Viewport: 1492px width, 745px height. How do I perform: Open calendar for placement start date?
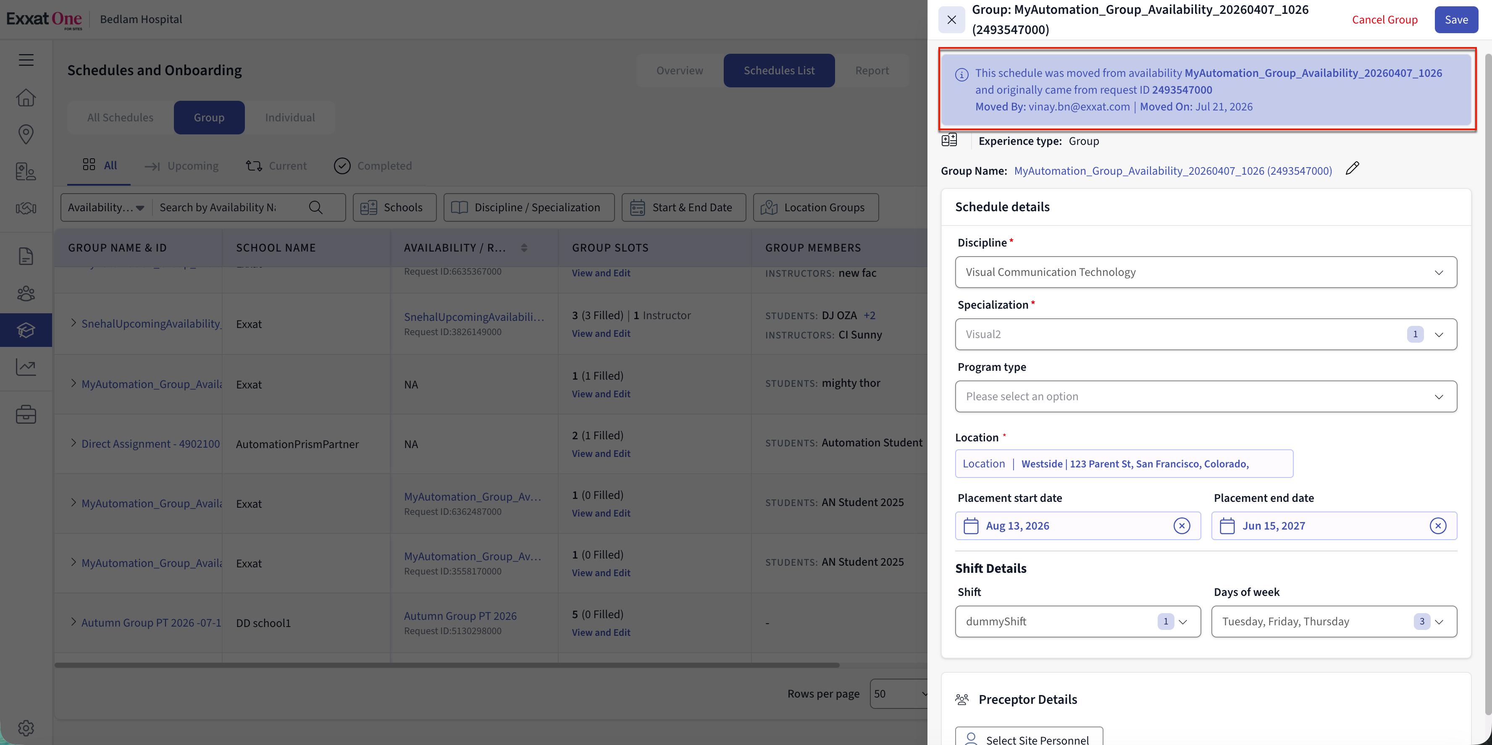[971, 526]
